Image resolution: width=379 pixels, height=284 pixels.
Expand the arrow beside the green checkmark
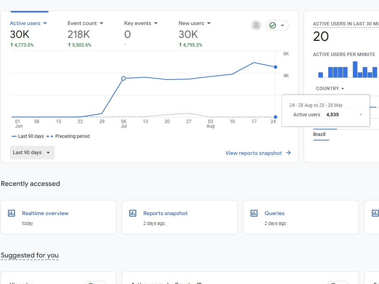282,25
